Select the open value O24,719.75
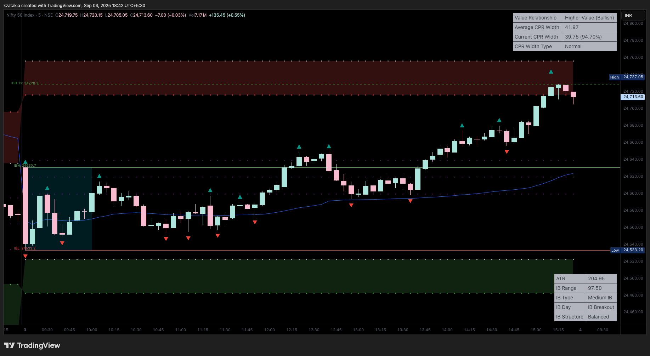 tap(66, 15)
